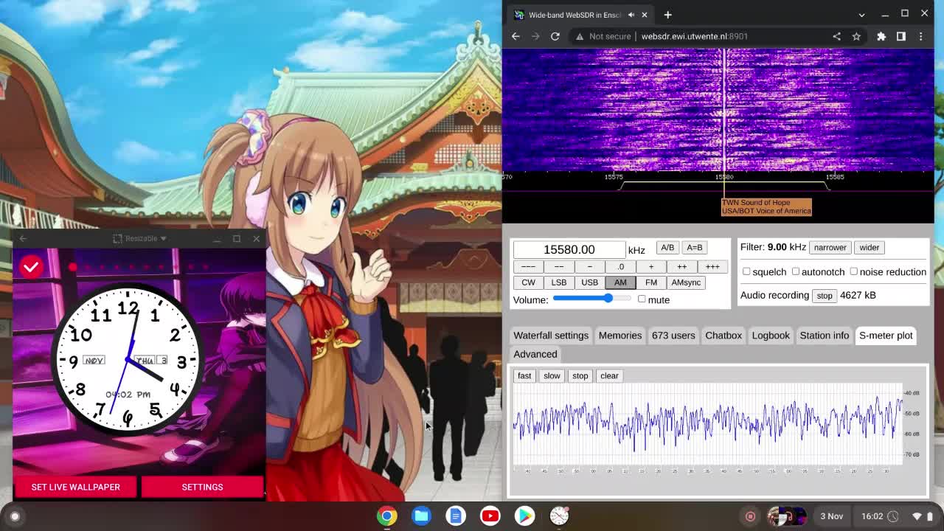Tune up with the single + button
This screenshot has width=944, height=531.
(650, 267)
